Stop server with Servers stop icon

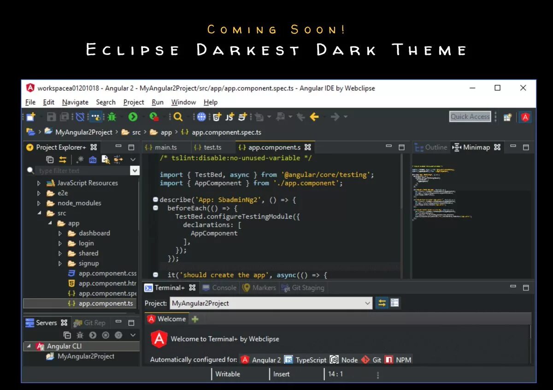106,335
